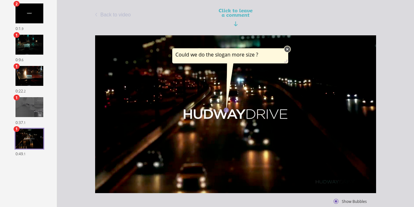The image size is (414, 207).
Task: Click the 'Show Bubbles' label text
Action: [354, 201]
